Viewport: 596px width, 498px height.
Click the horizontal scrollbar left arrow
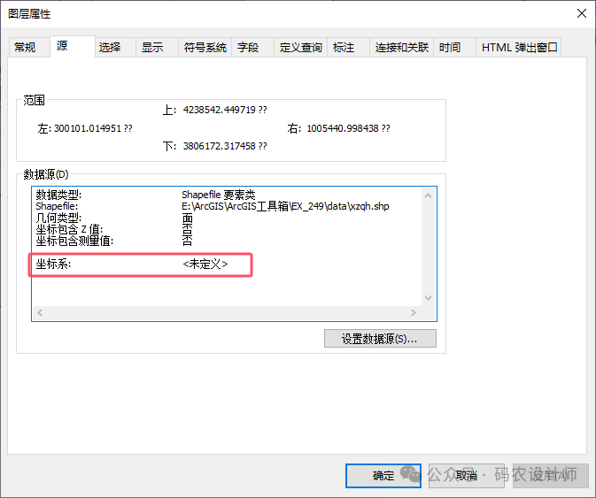click(39, 312)
